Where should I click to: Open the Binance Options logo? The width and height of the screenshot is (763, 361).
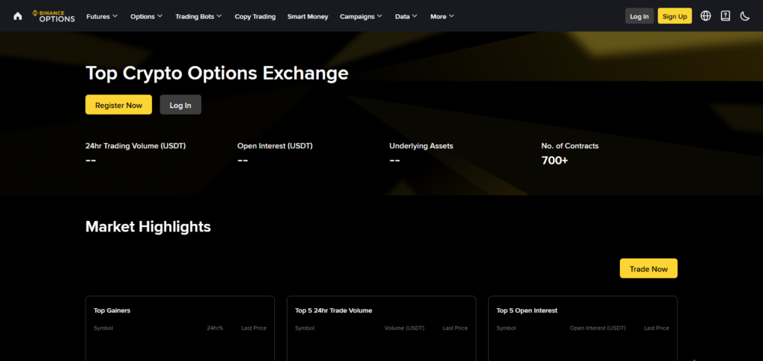(54, 16)
